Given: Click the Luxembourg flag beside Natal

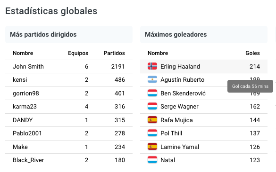Looking at the screenshot, I should 152,160.
